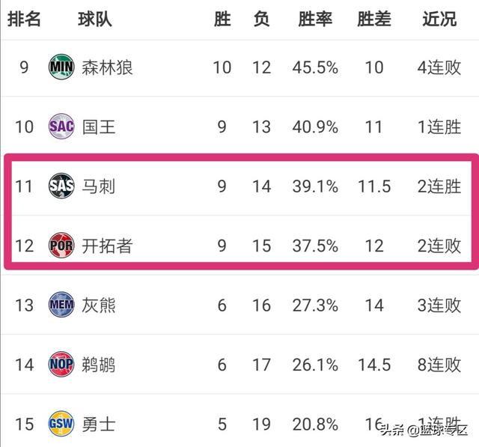The width and height of the screenshot is (479, 447).
Task: Open the 森林狼 team name link
Action: [x=107, y=67]
